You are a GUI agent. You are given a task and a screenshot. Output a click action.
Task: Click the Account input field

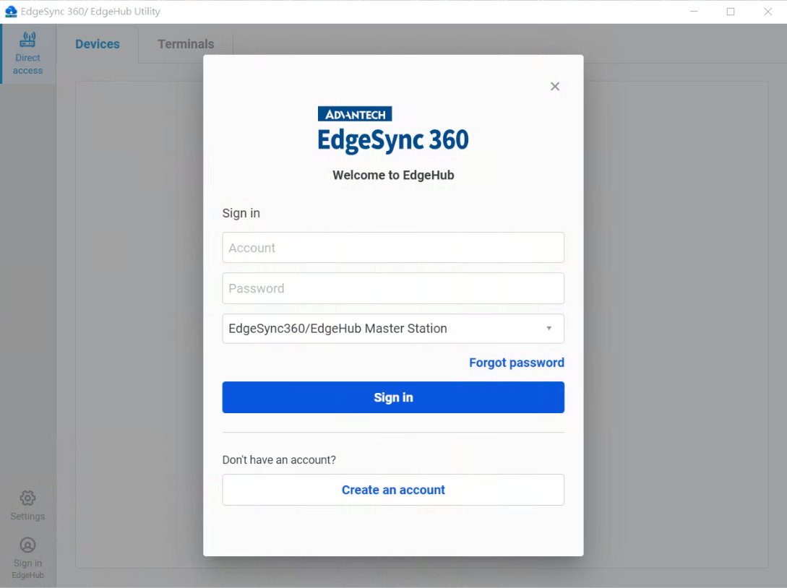point(393,247)
